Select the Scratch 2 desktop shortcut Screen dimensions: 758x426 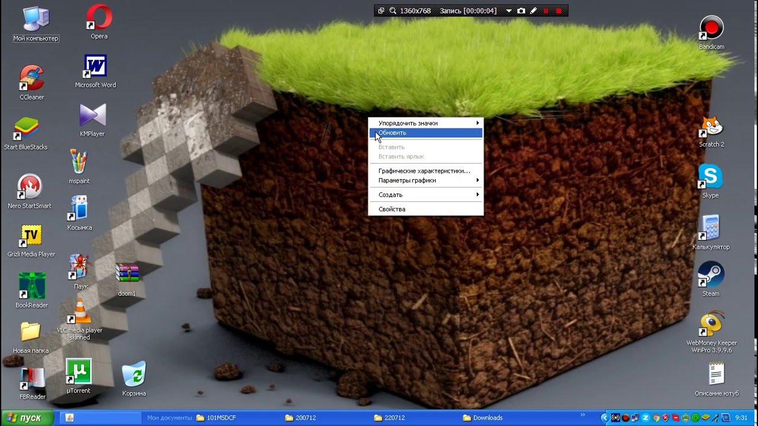pyautogui.click(x=711, y=131)
